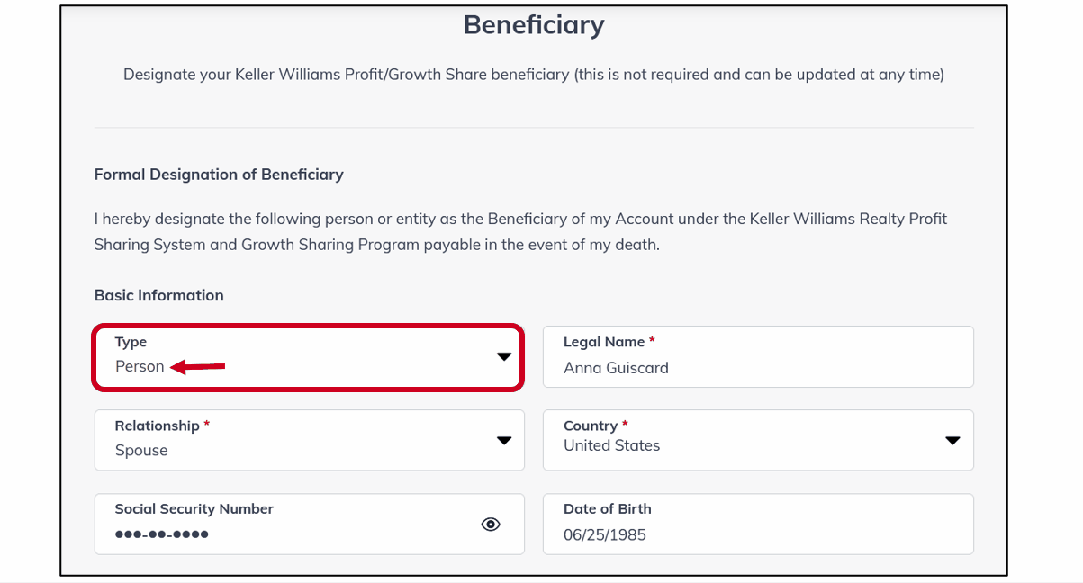Click the Beneficiary page title

(x=533, y=24)
